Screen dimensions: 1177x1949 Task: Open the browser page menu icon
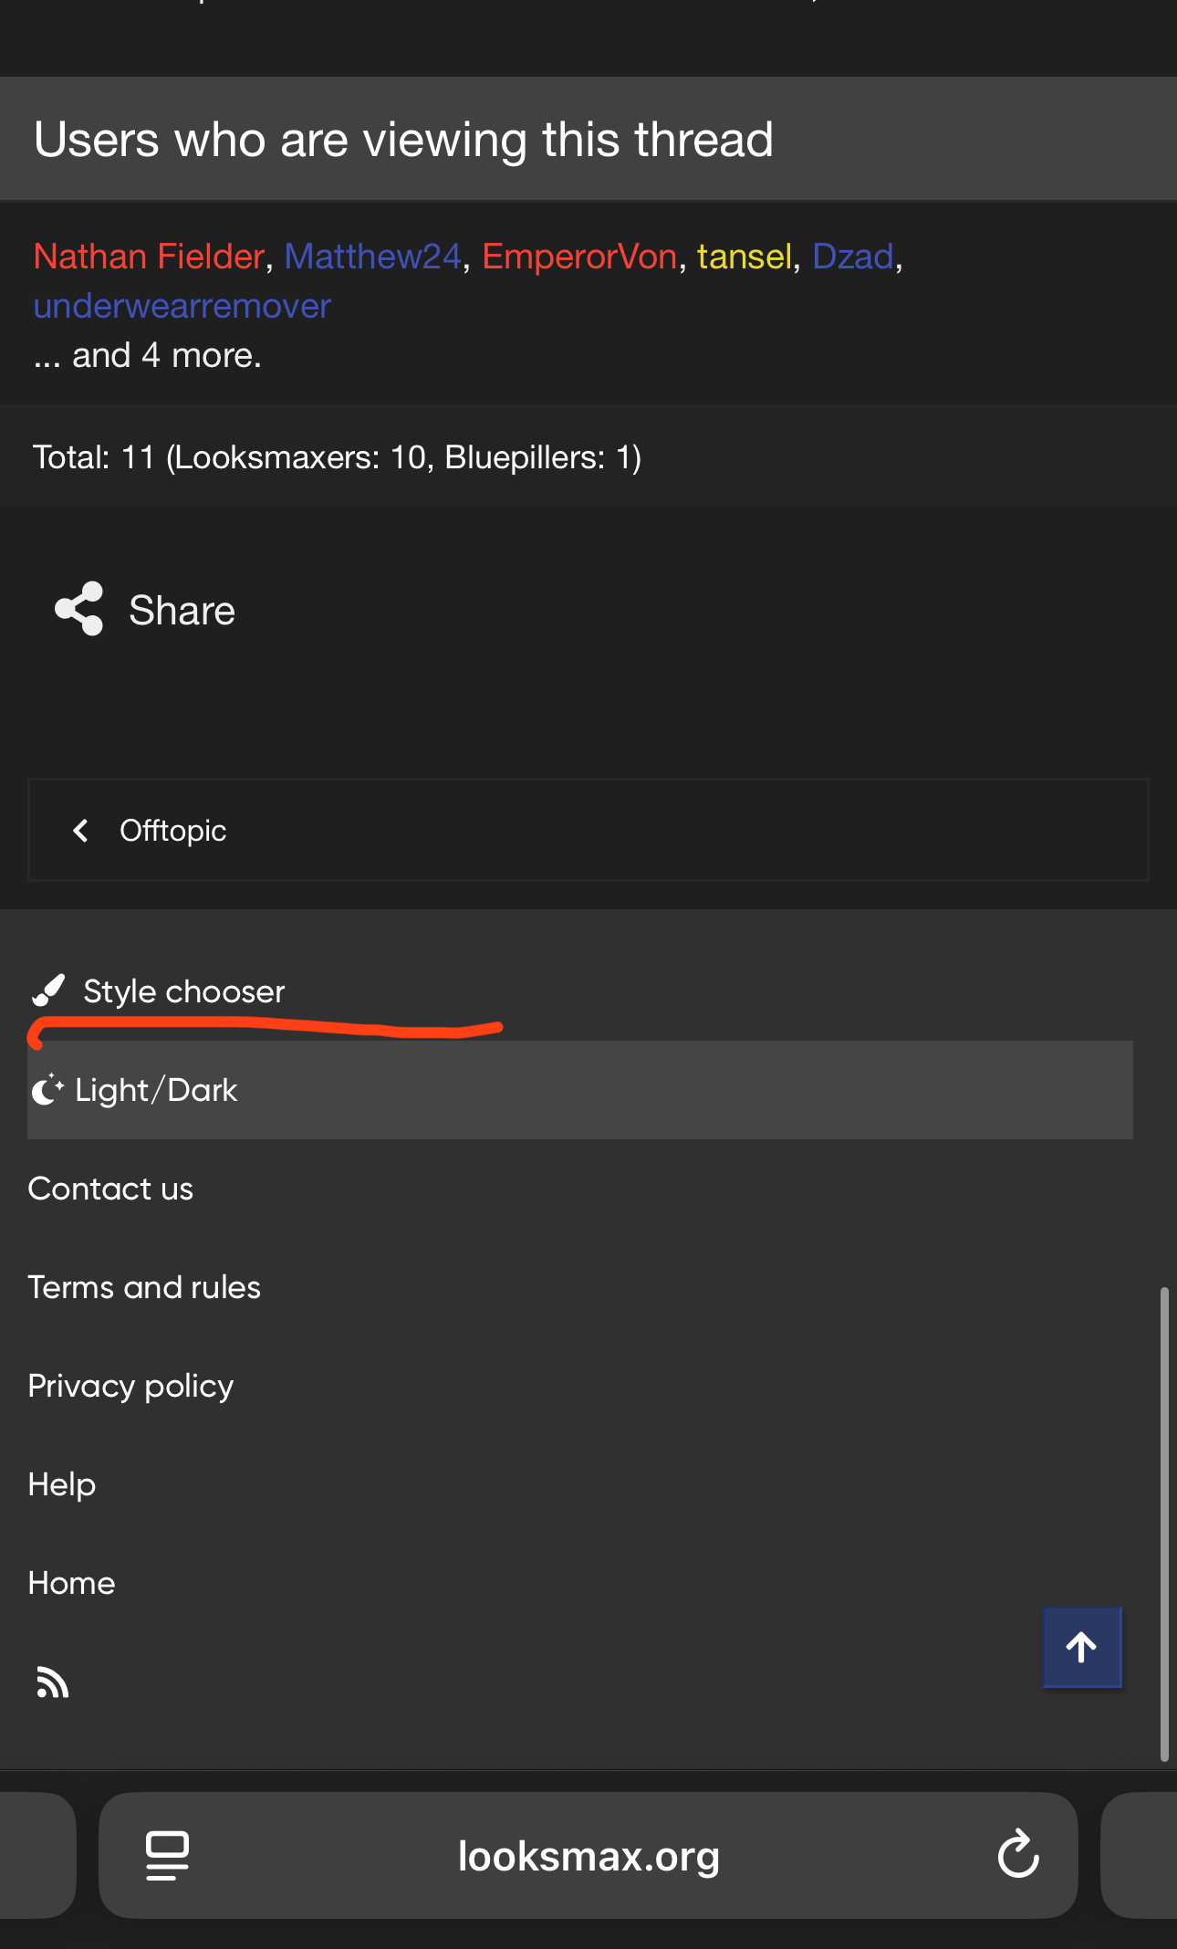pos(168,1855)
